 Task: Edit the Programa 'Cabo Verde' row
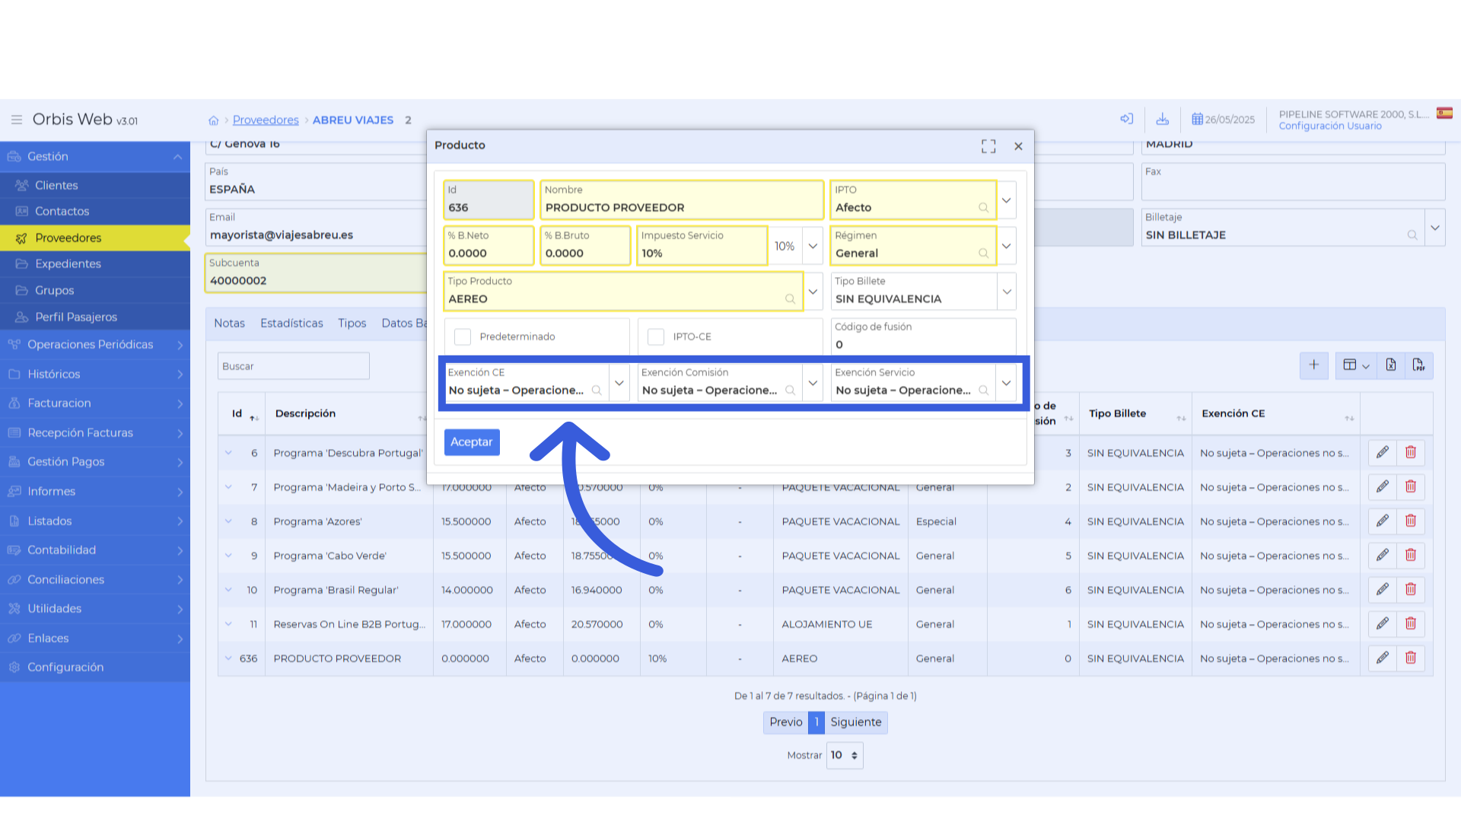click(1383, 555)
